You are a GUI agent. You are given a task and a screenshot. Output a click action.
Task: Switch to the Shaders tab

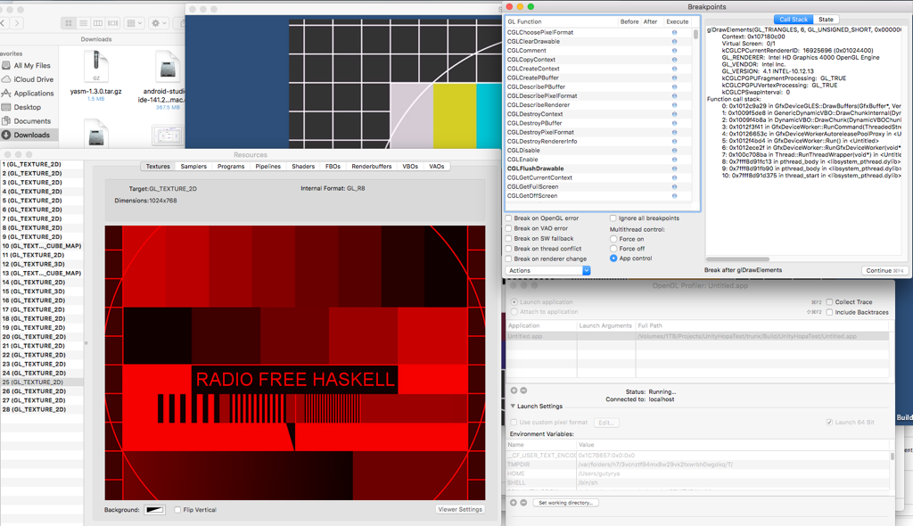click(303, 167)
